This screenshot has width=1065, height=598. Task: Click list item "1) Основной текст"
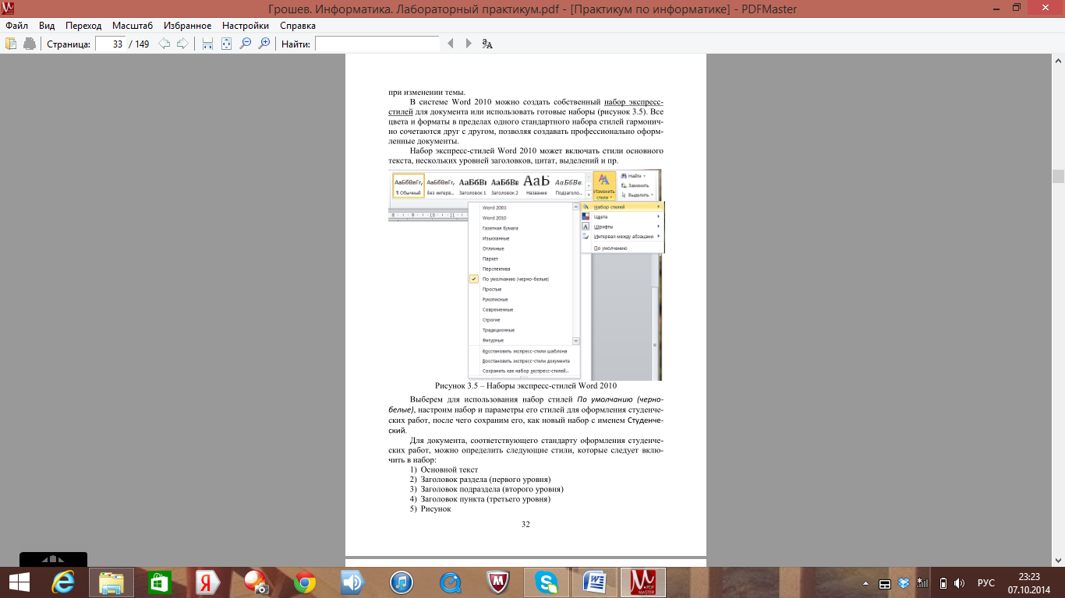444,470
